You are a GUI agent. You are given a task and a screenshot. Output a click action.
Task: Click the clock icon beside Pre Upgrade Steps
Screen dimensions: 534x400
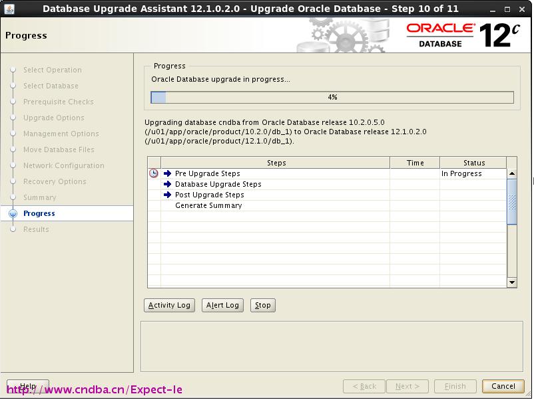(154, 173)
